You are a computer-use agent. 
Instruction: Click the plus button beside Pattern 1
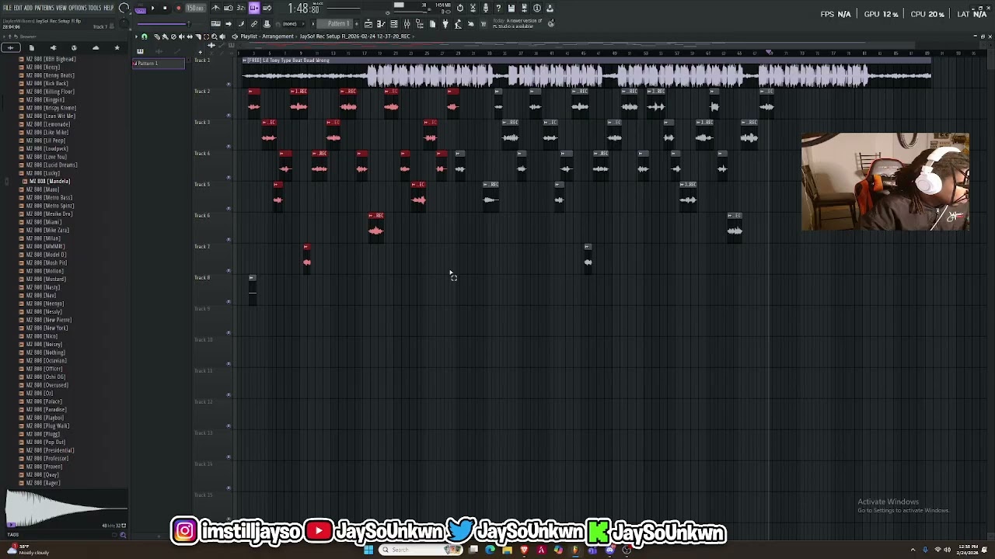tap(356, 23)
